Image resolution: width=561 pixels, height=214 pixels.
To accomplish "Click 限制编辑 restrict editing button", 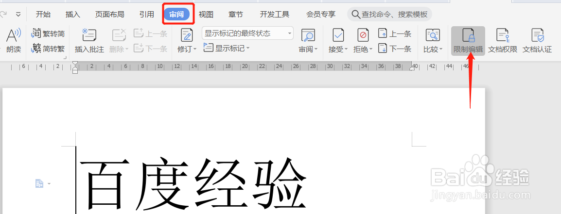I will point(468,41).
